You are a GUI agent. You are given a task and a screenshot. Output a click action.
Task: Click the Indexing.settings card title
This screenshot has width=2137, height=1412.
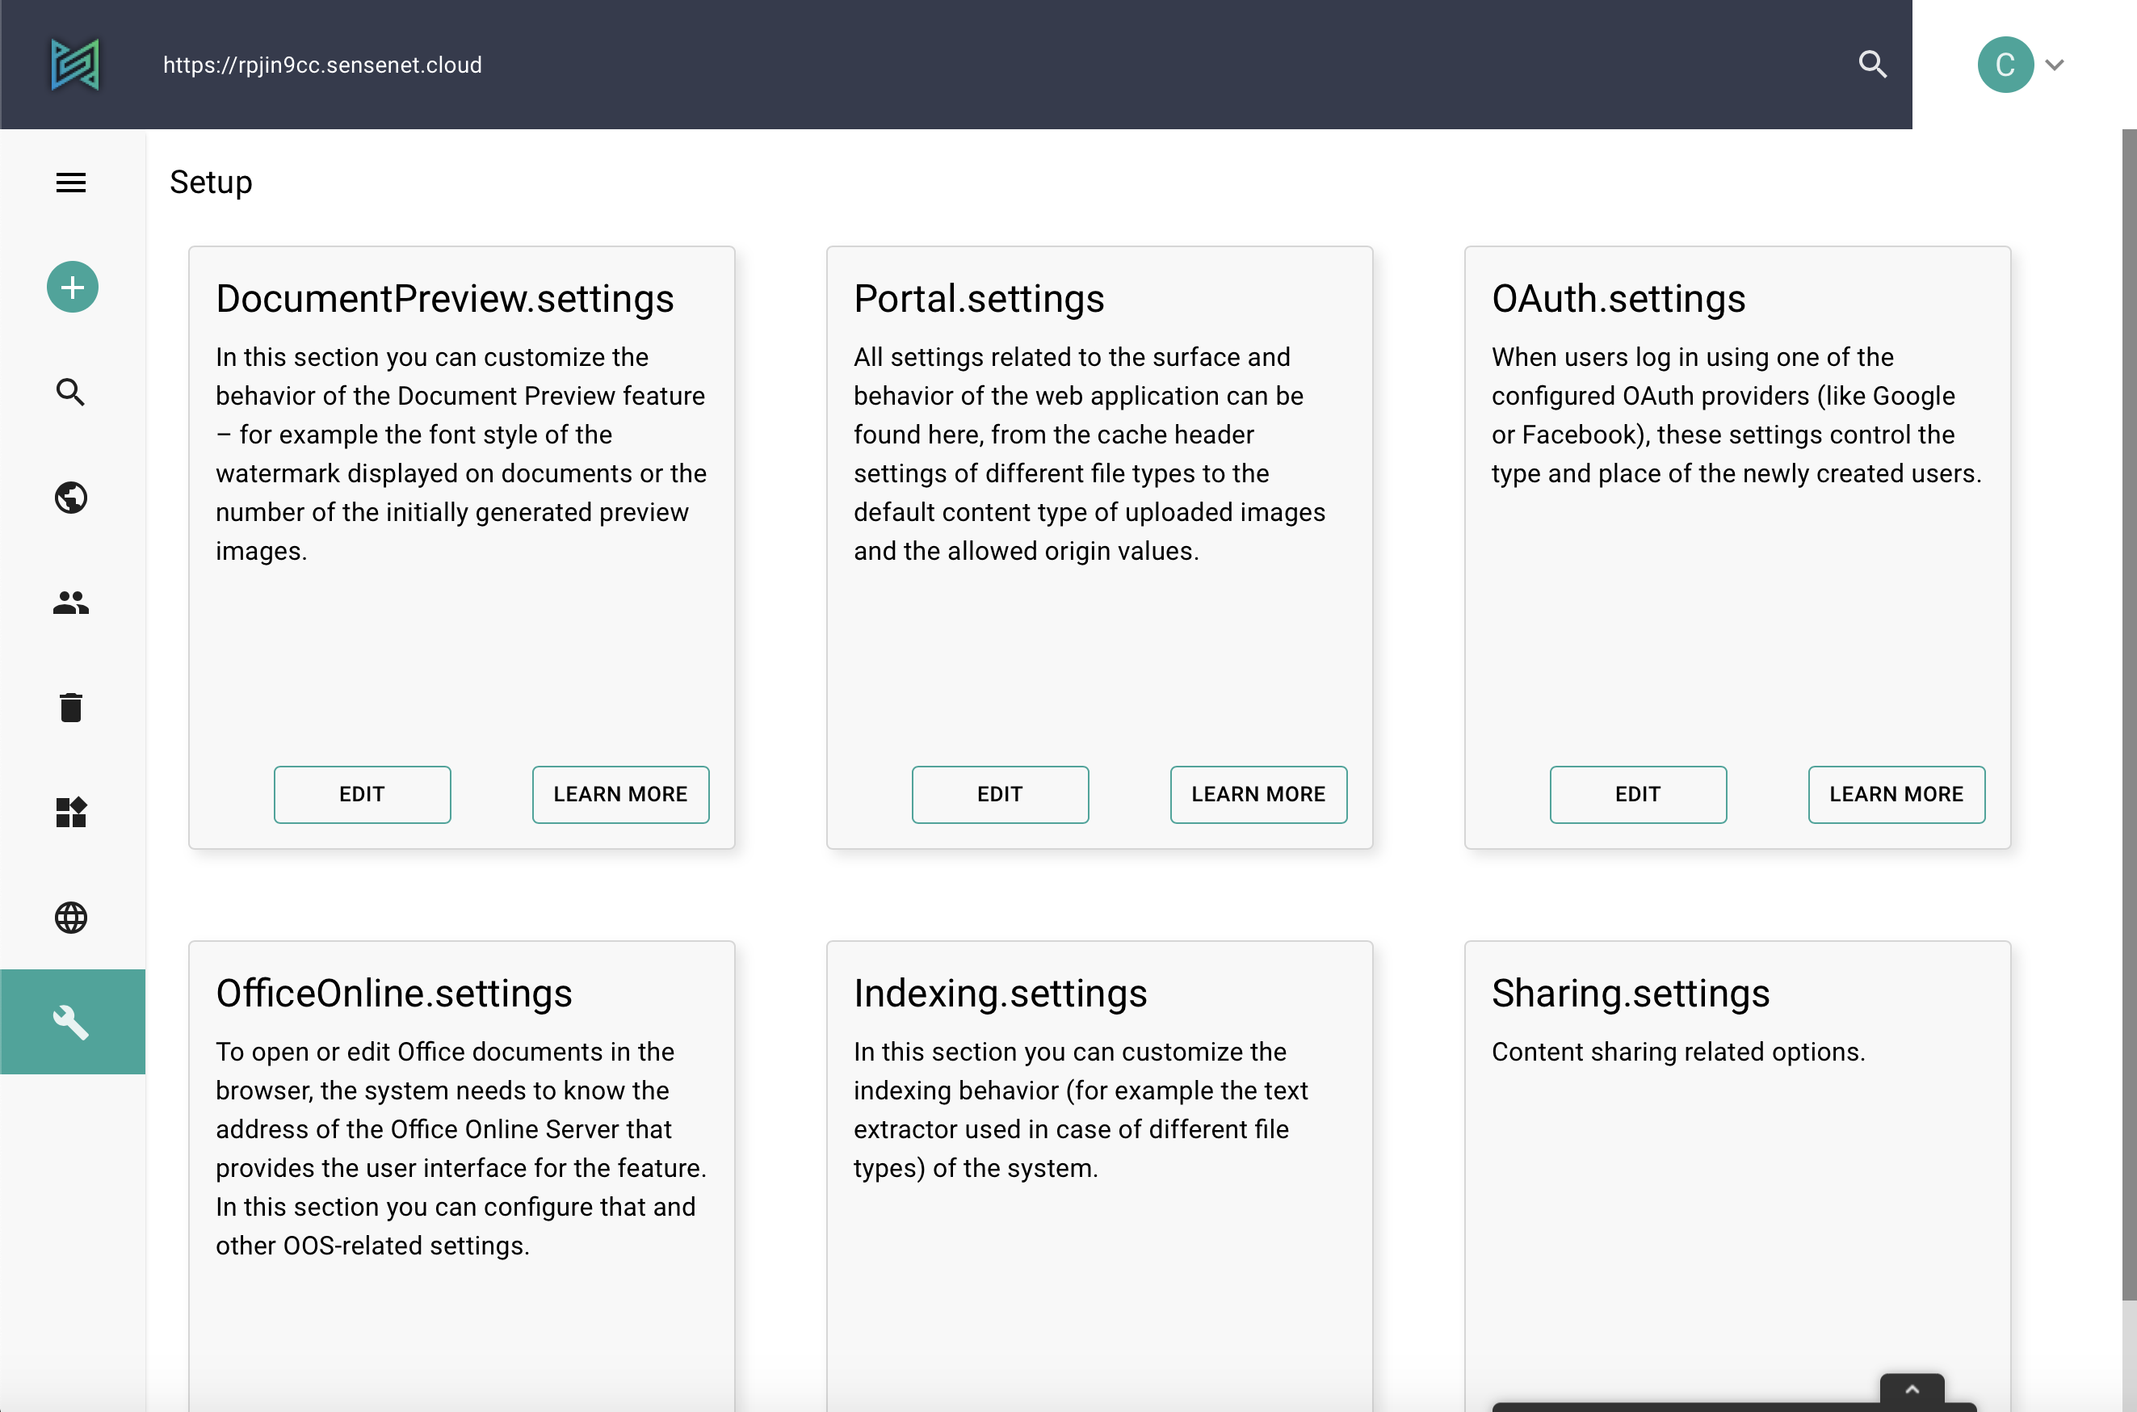1000,994
